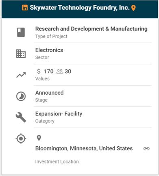159x176 pixels.
Task: Click the Category wrench icon
Action: click(x=21, y=117)
